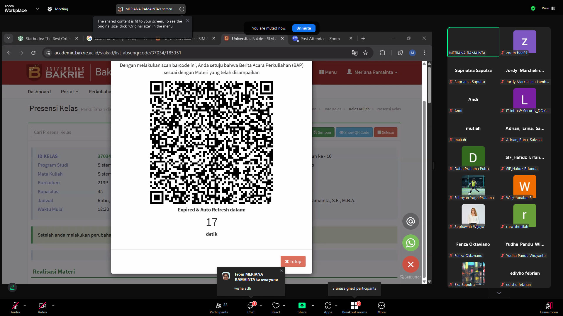Expand the Portal nav dropdown
Screen dimensions: 563x316
(x=70, y=92)
